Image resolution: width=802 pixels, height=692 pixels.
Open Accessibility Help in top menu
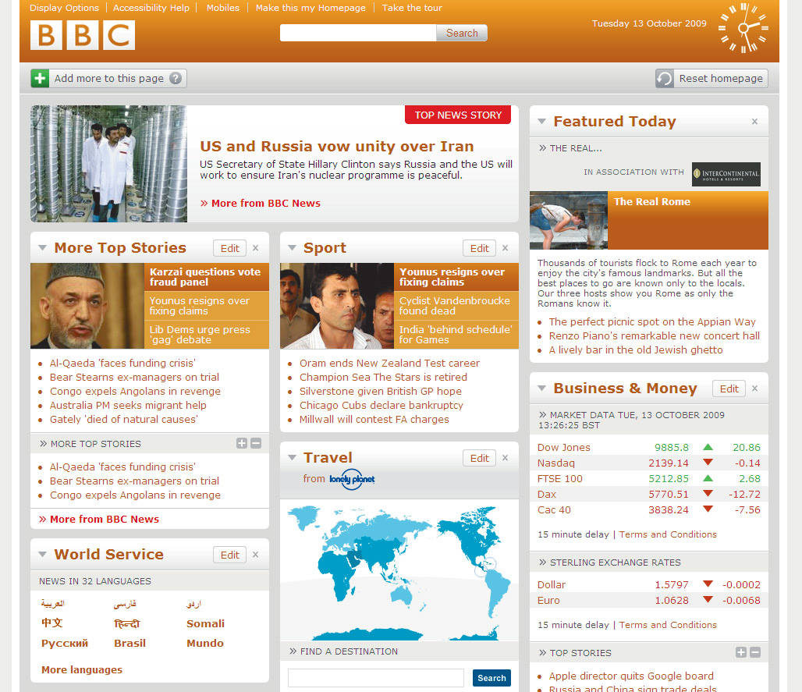pyautogui.click(x=151, y=8)
